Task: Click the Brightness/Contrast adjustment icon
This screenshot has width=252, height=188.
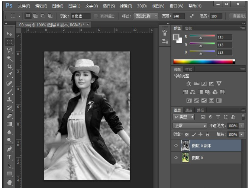Action: [189, 84]
